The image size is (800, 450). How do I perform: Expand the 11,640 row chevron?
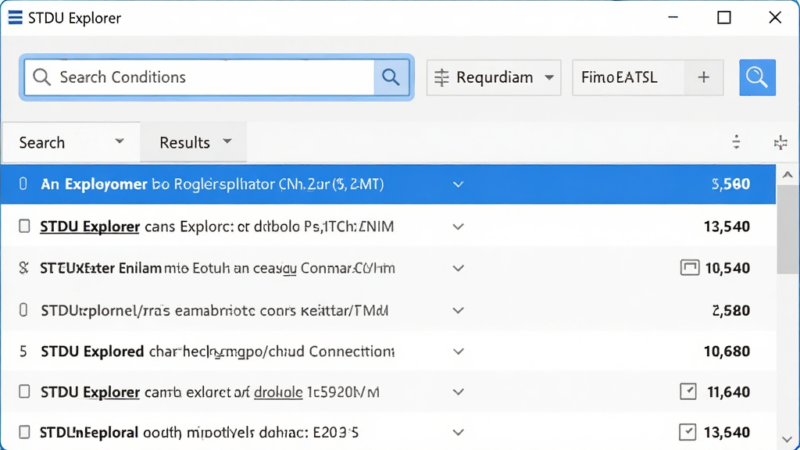pos(458,392)
